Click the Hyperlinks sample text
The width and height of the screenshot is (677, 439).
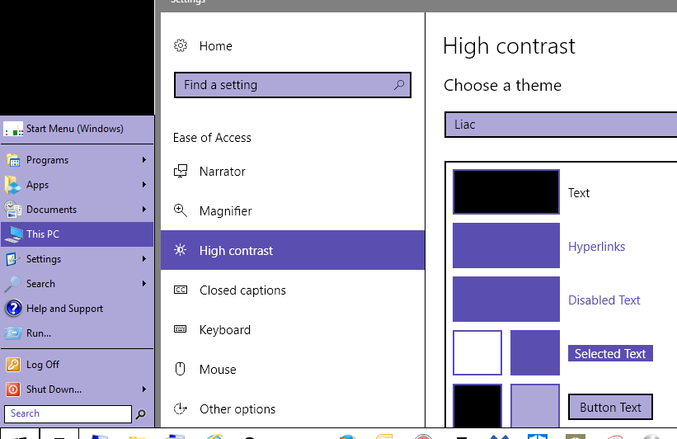point(597,246)
